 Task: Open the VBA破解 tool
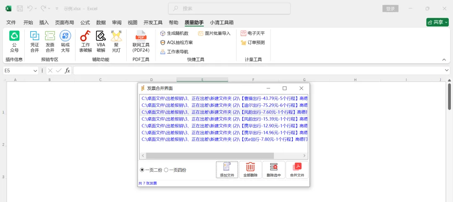pyautogui.click(x=101, y=42)
